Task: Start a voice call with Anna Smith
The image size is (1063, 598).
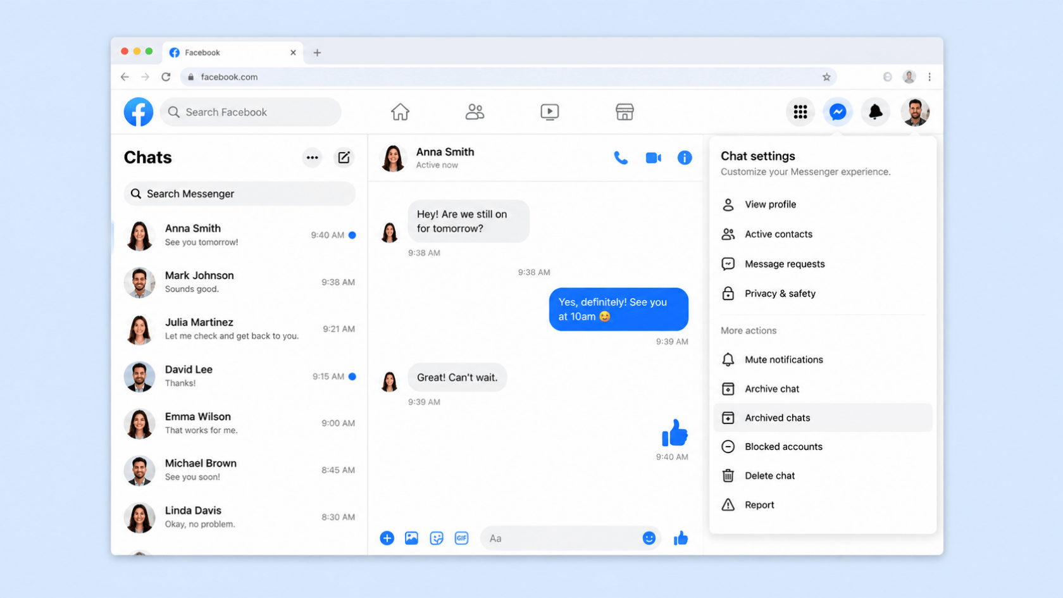Action: pyautogui.click(x=621, y=158)
